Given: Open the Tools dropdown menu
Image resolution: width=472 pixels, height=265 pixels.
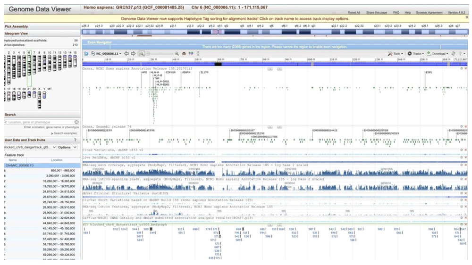Looking at the screenshot, I should pyautogui.click(x=398, y=54).
